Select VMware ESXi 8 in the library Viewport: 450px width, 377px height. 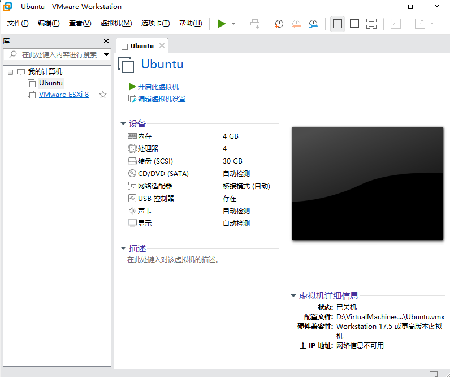pos(64,95)
